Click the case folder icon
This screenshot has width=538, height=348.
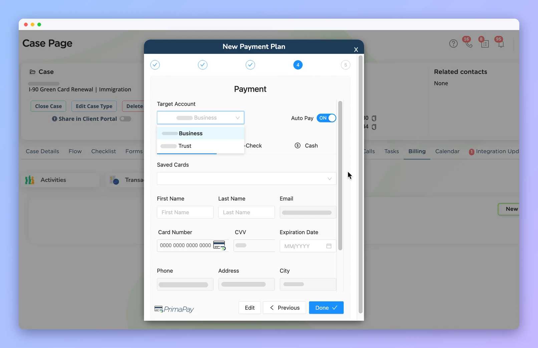pos(32,72)
